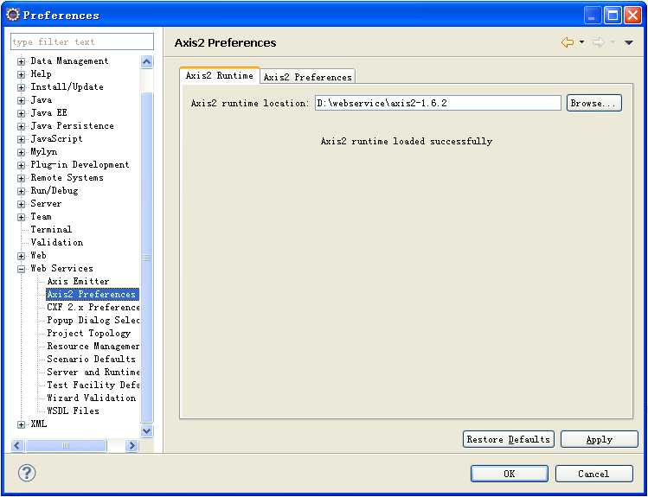Expand the JavaScript node
Image resolution: width=648 pixels, height=497 pixels.
21,139
